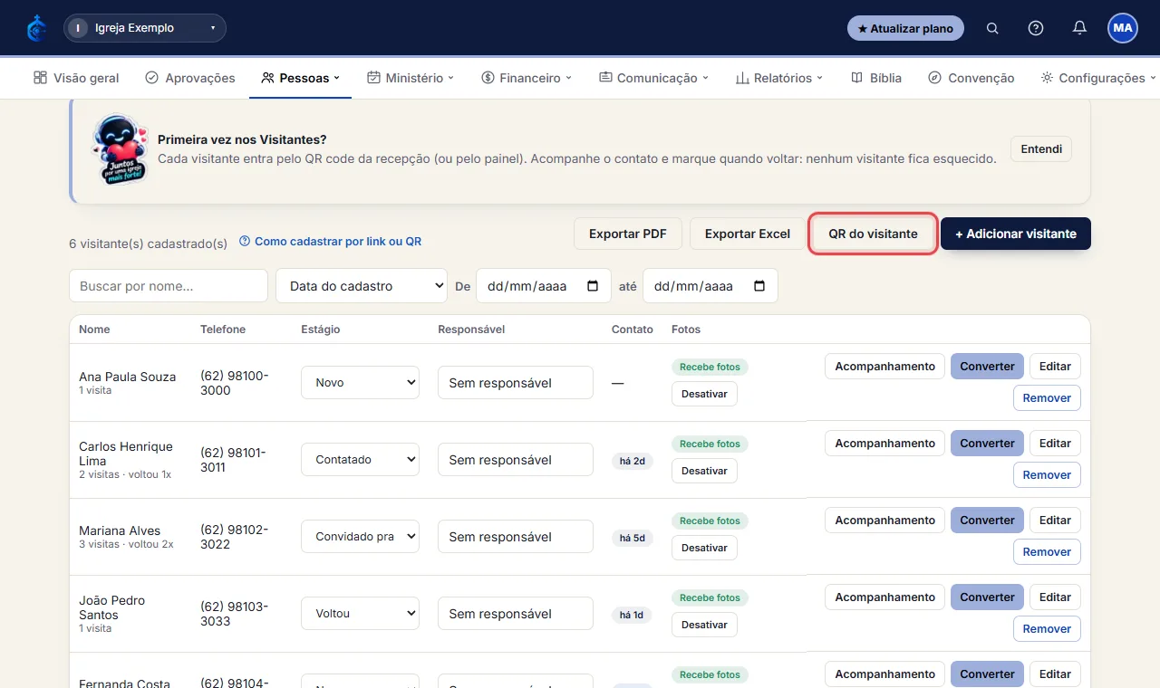Viewport: 1160px width, 688px height.
Task: Dismiss banner with Entendi button
Action: click(1041, 149)
